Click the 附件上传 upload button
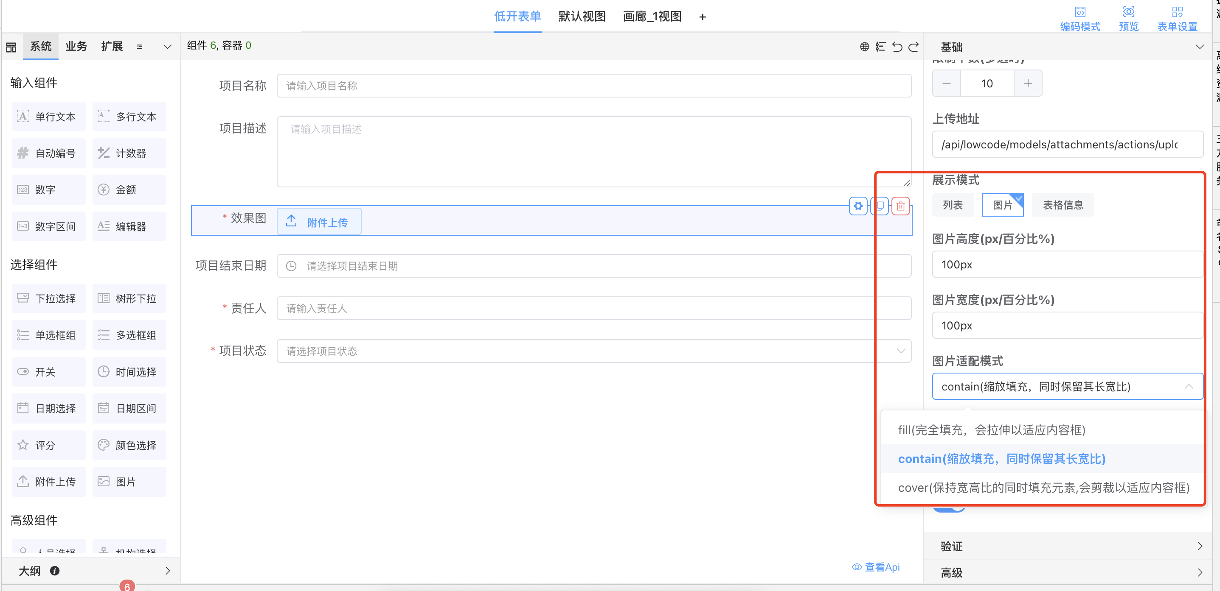This screenshot has width=1220, height=591. point(319,222)
